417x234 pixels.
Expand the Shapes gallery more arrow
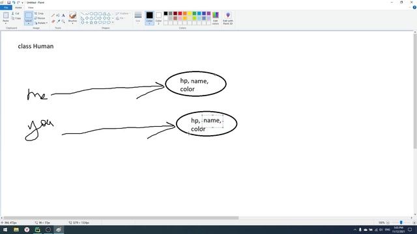click(x=113, y=23)
